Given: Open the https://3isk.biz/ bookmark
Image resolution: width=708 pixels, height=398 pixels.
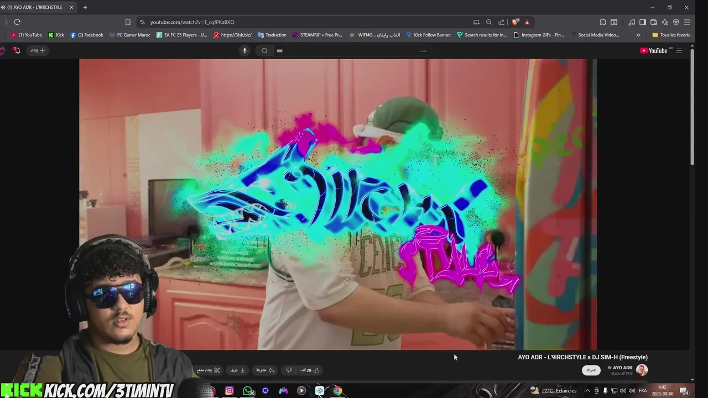Looking at the screenshot, I should 233,35.
